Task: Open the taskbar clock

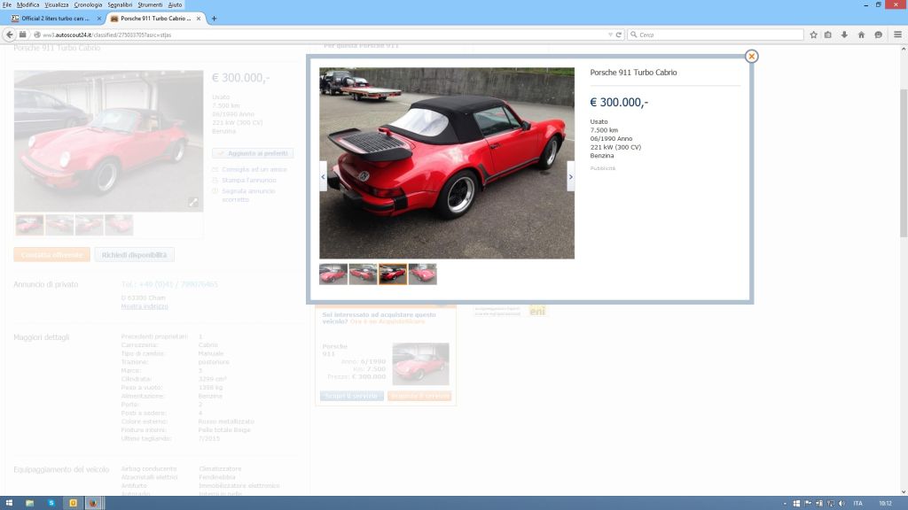Action: (886, 504)
